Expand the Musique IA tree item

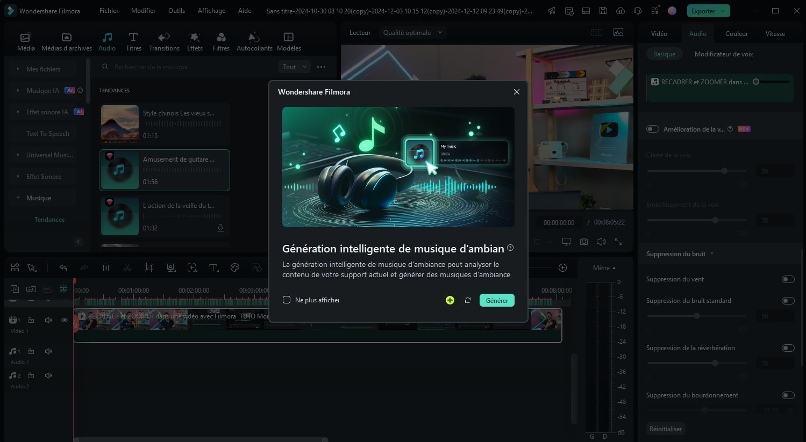click(18, 90)
